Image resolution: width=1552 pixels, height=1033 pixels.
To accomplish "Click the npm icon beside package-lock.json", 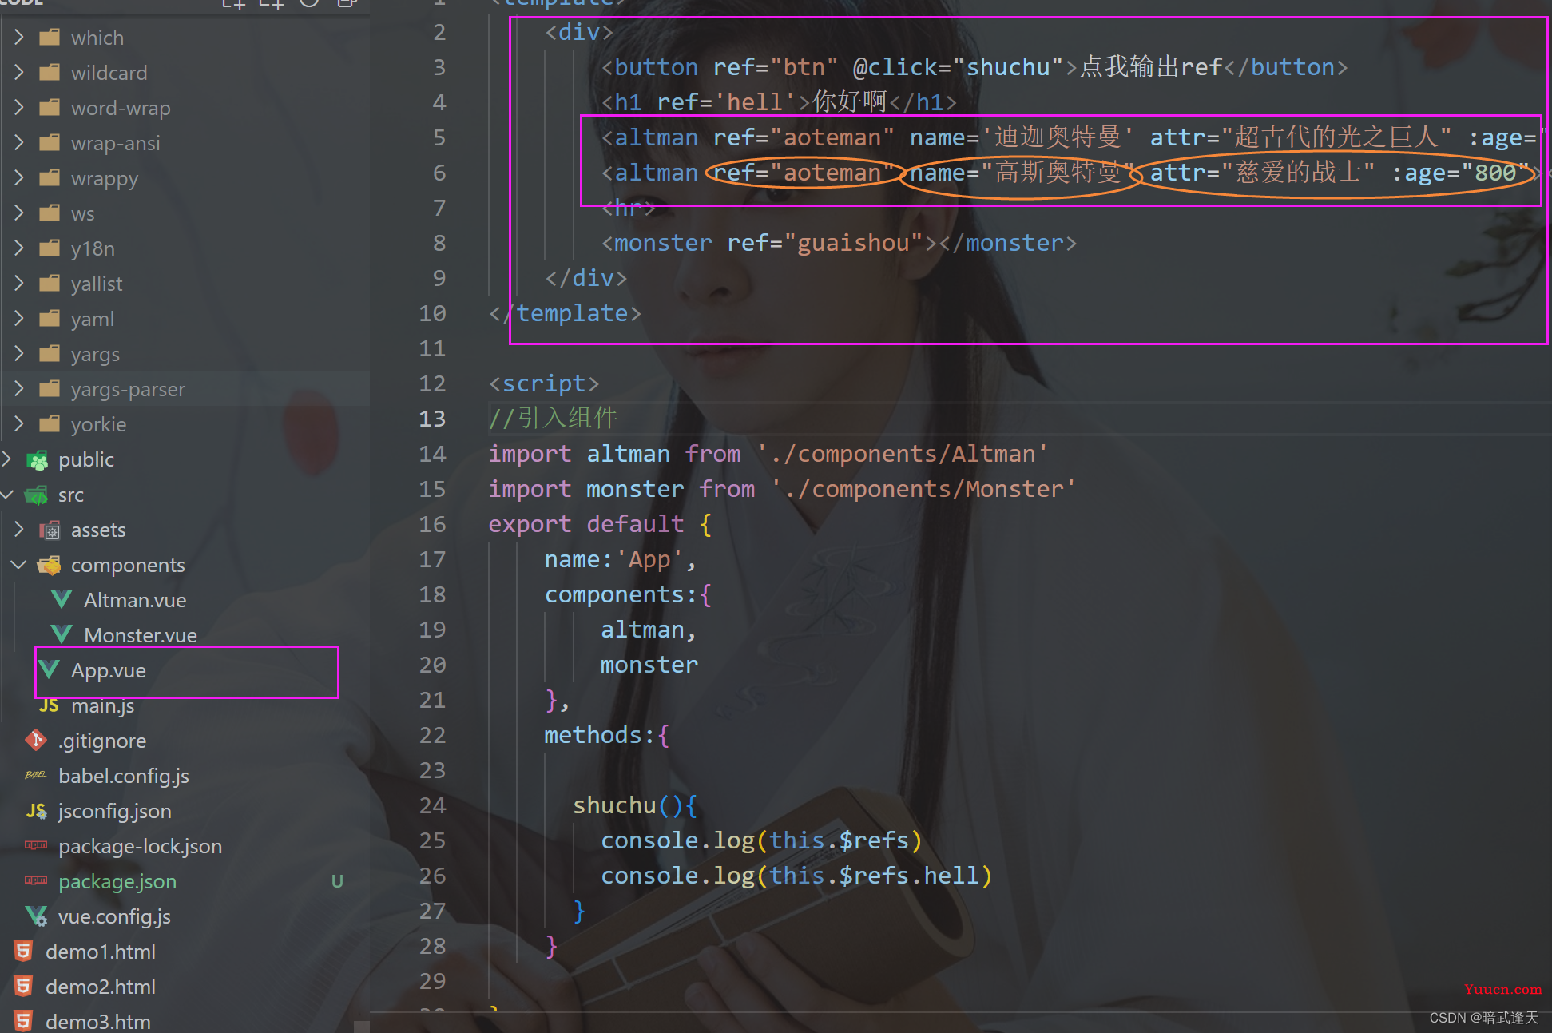I will pyautogui.click(x=36, y=845).
